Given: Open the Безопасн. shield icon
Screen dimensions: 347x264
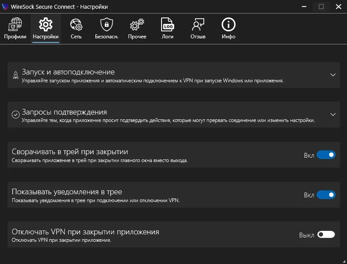Looking at the screenshot, I should click(x=106, y=24).
